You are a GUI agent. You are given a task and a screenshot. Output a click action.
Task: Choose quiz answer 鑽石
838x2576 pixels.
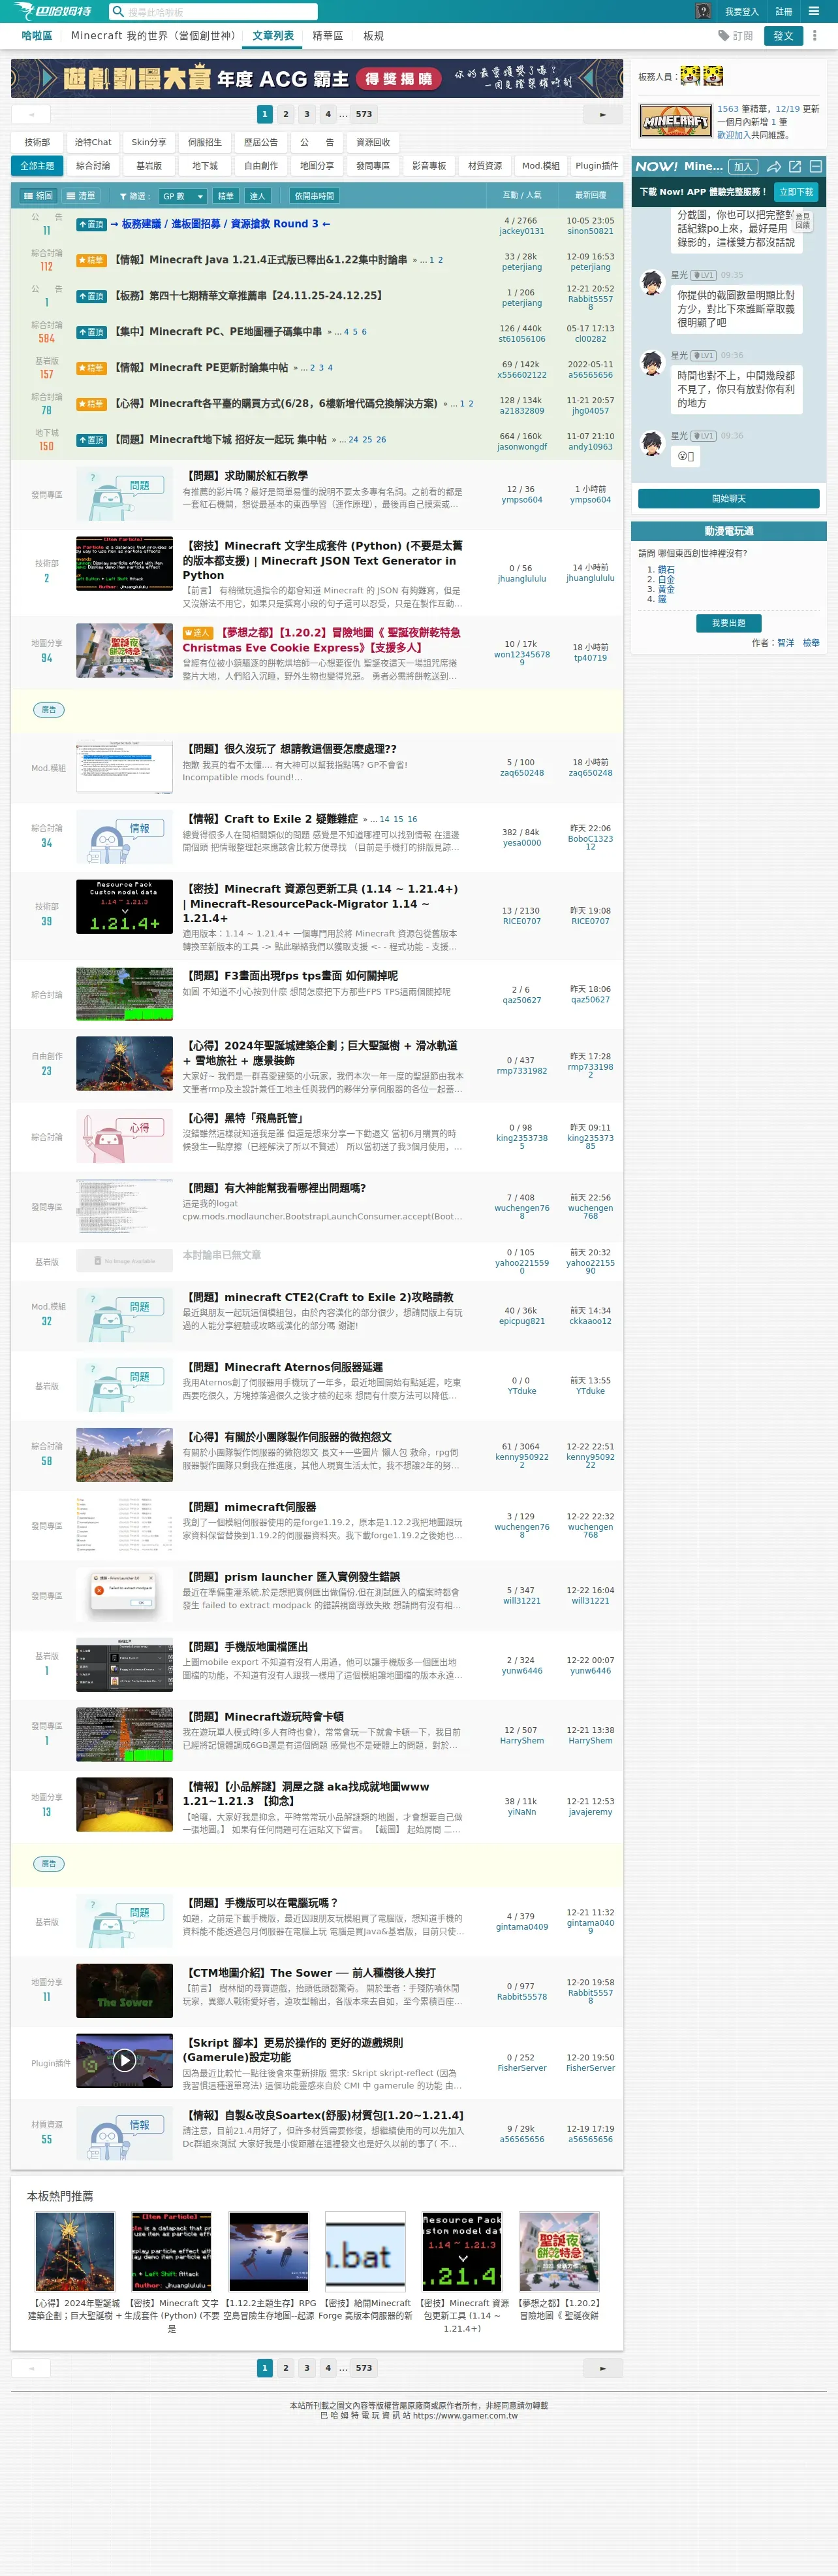tap(665, 570)
